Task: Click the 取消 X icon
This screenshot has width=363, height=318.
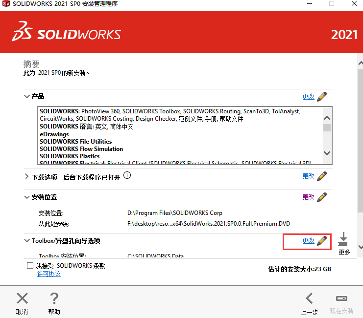Action: (x=22, y=298)
